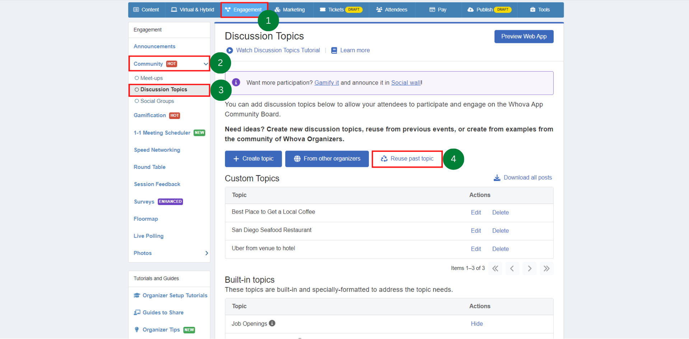Click the 'Job Openings' topic name
Image resolution: width=689 pixels, height=339 pixels.
(249, 324)
